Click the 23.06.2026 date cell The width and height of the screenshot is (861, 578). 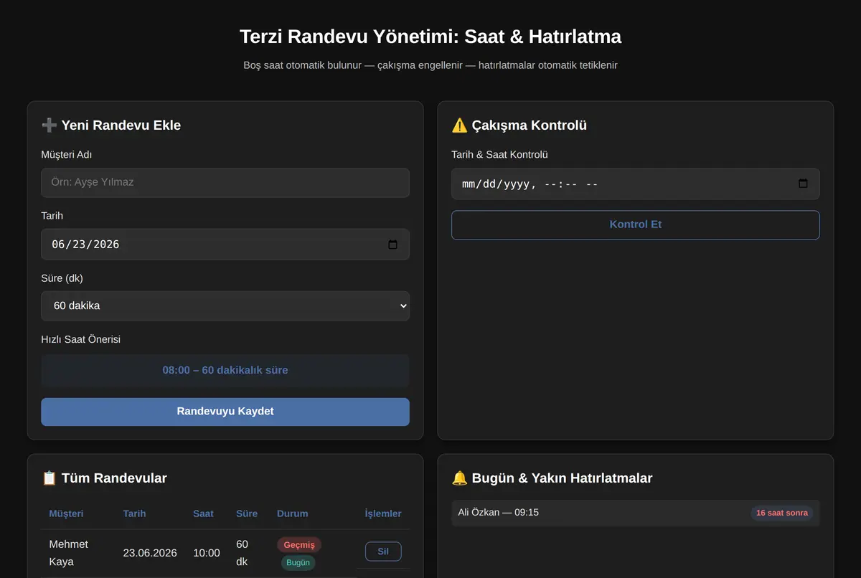click(x=150, y=553)
